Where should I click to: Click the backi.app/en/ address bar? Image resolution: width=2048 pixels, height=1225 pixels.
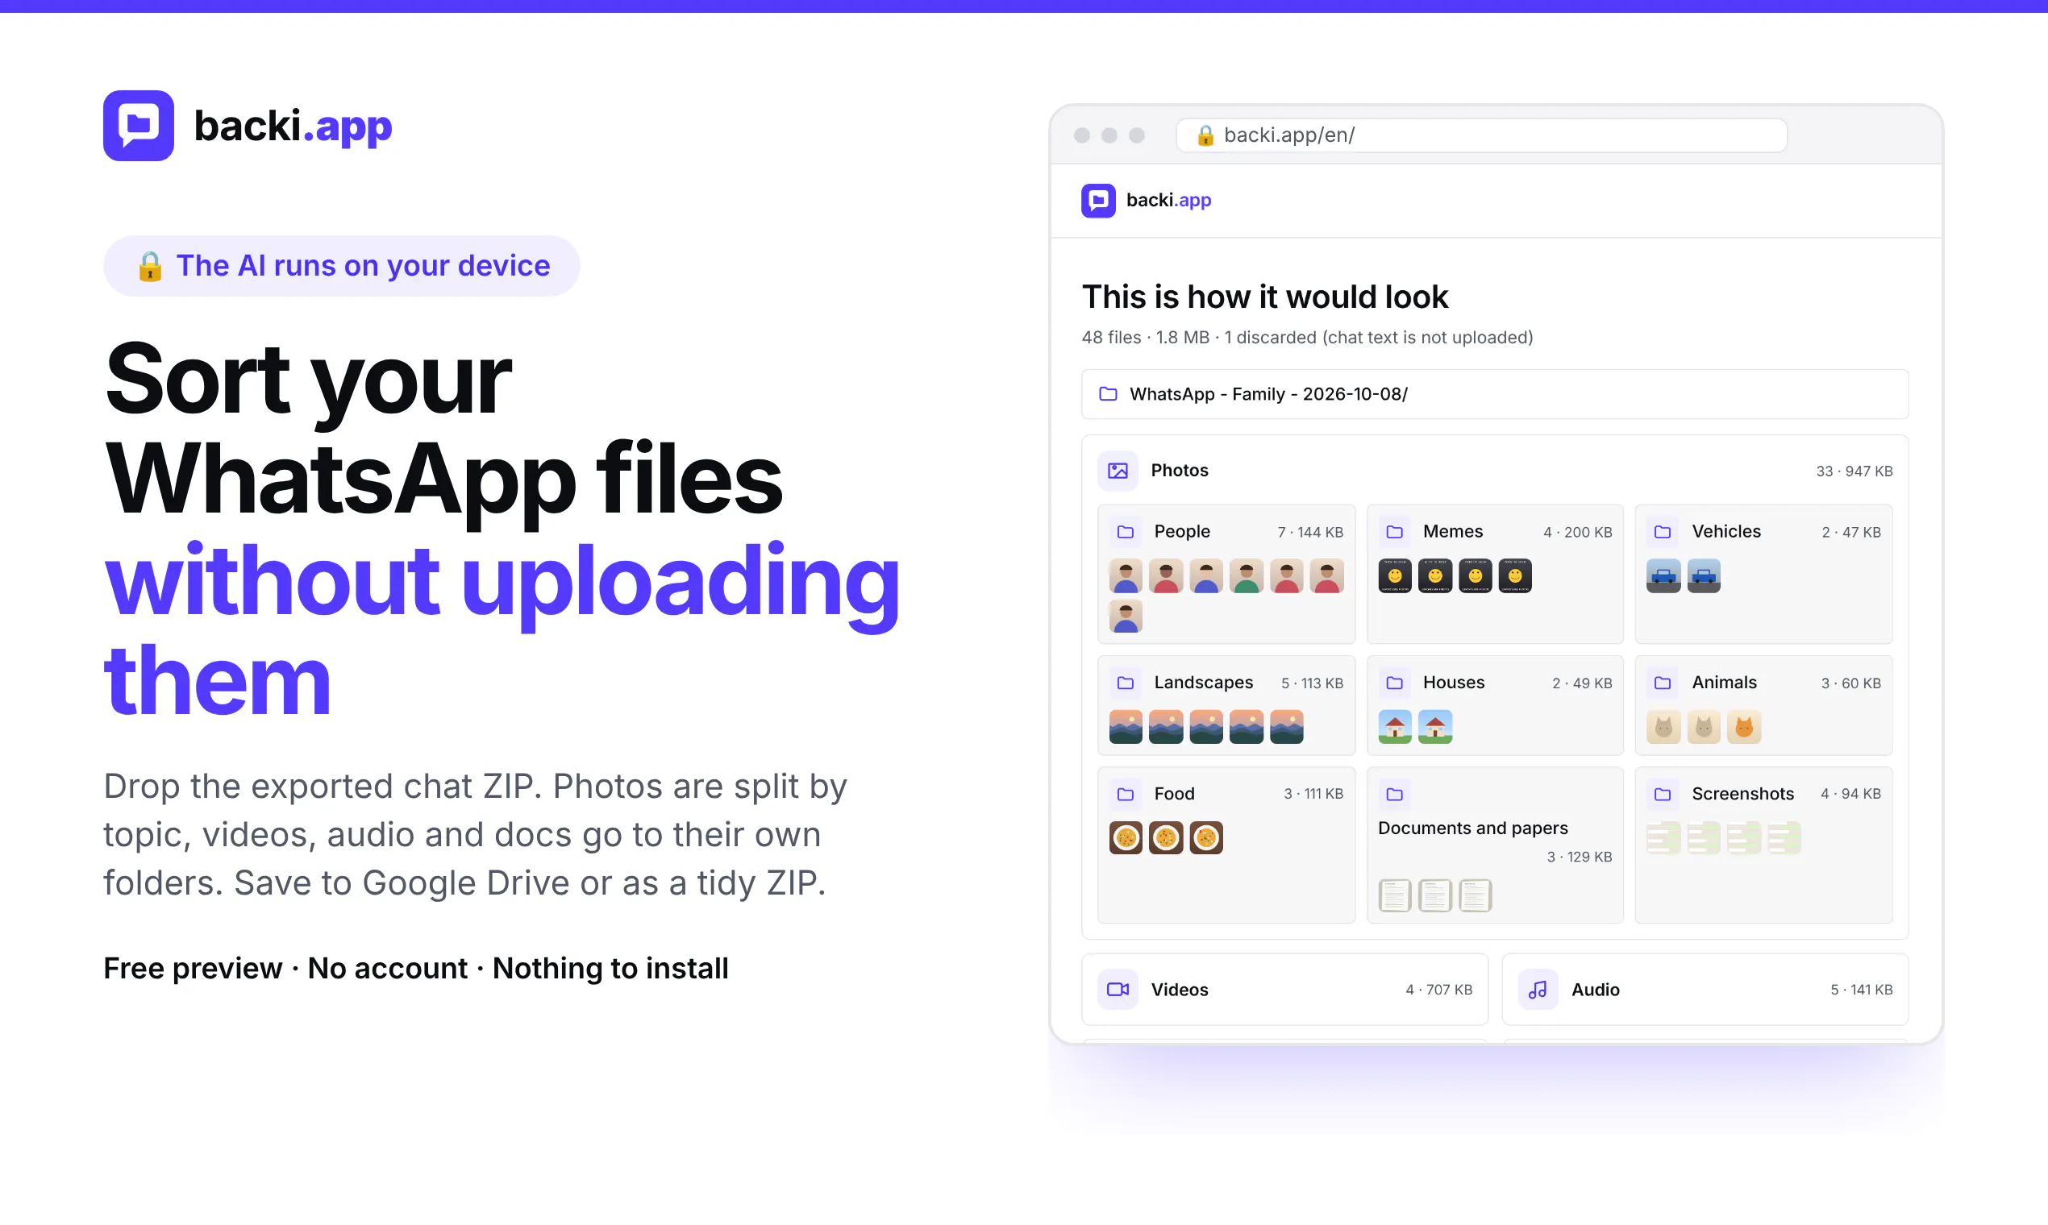1481,135
